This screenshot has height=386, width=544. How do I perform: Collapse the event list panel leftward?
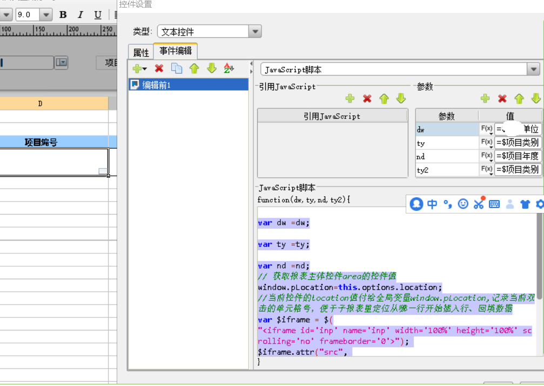(x=251, y=64)
